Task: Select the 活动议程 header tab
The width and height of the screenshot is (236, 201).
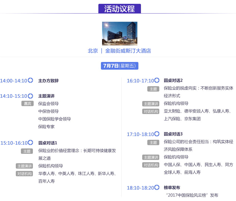Action: (120, 9)
